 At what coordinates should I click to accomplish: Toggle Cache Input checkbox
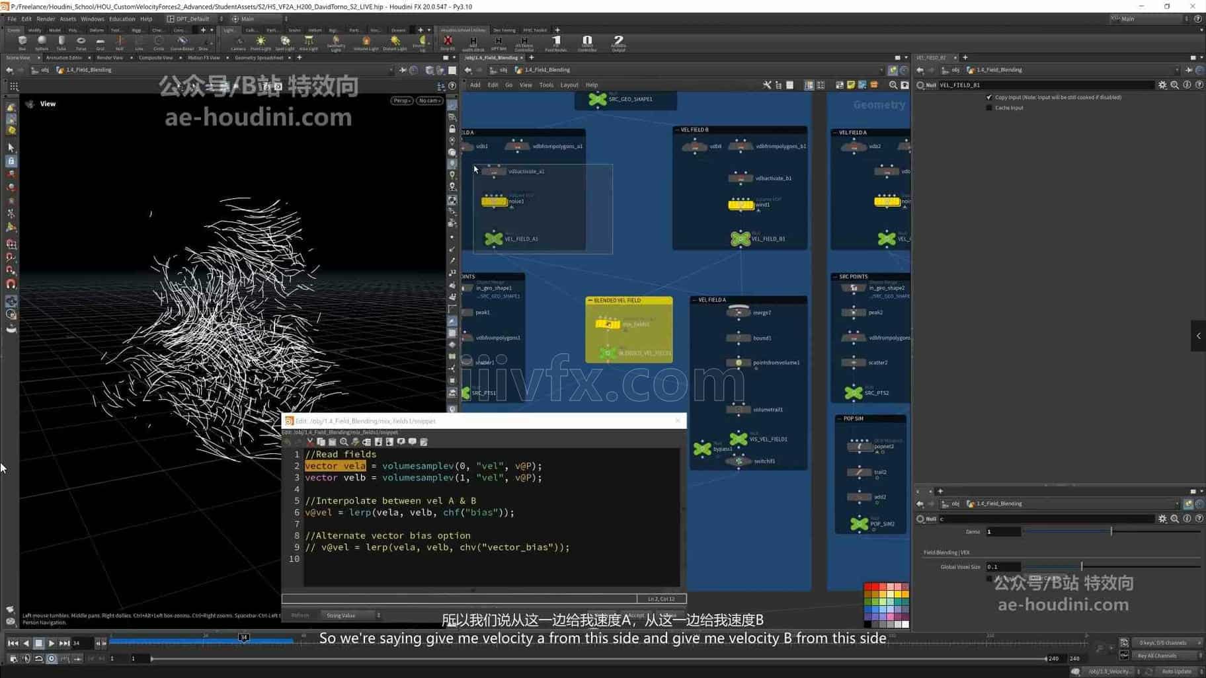click(x=989, y=108)
